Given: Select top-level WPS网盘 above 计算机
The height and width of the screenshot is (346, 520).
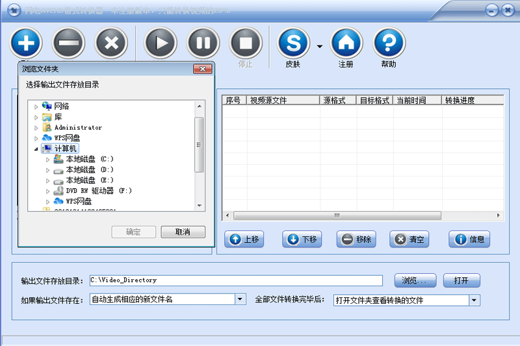Looking at the screenshot, I should coord(67,138).
